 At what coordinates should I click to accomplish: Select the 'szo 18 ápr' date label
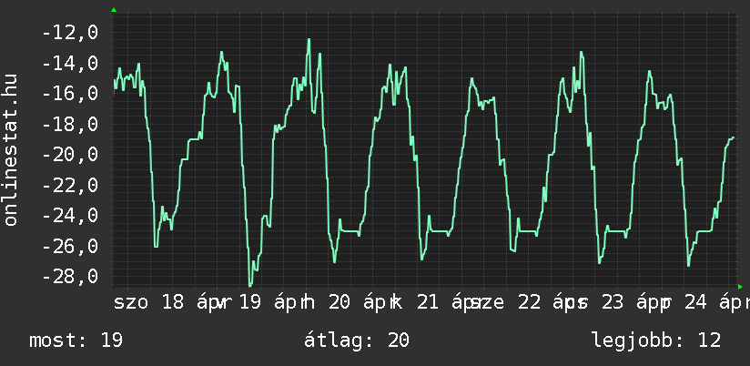167,302
